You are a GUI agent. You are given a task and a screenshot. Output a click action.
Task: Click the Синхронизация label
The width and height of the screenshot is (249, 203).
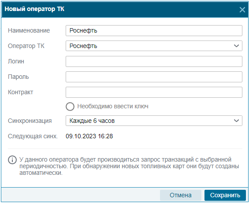[30, 121]
